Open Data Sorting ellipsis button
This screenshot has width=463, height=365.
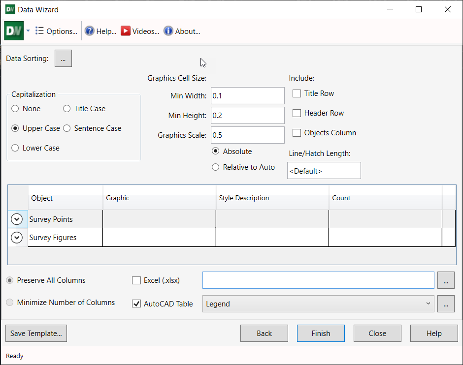click(63, 59)
